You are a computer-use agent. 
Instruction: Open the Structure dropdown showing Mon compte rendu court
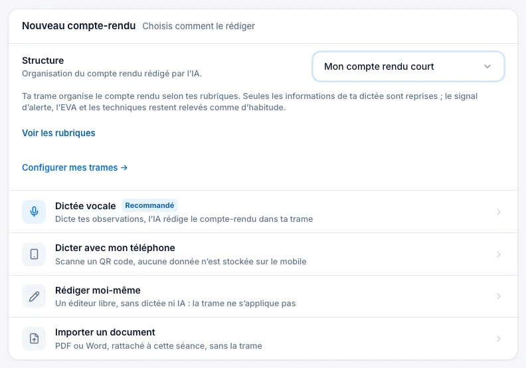coord(408,66)
